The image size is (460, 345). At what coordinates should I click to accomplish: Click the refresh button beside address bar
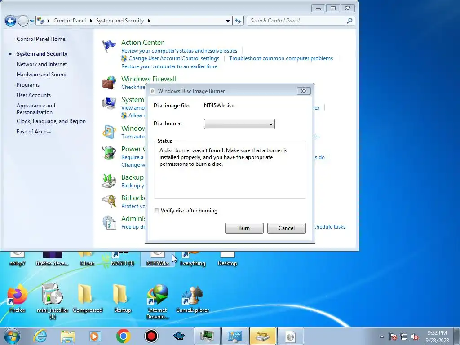coord(238,21)
